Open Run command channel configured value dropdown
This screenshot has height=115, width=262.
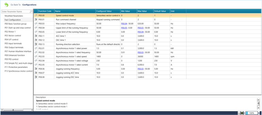tap(108, 19)
